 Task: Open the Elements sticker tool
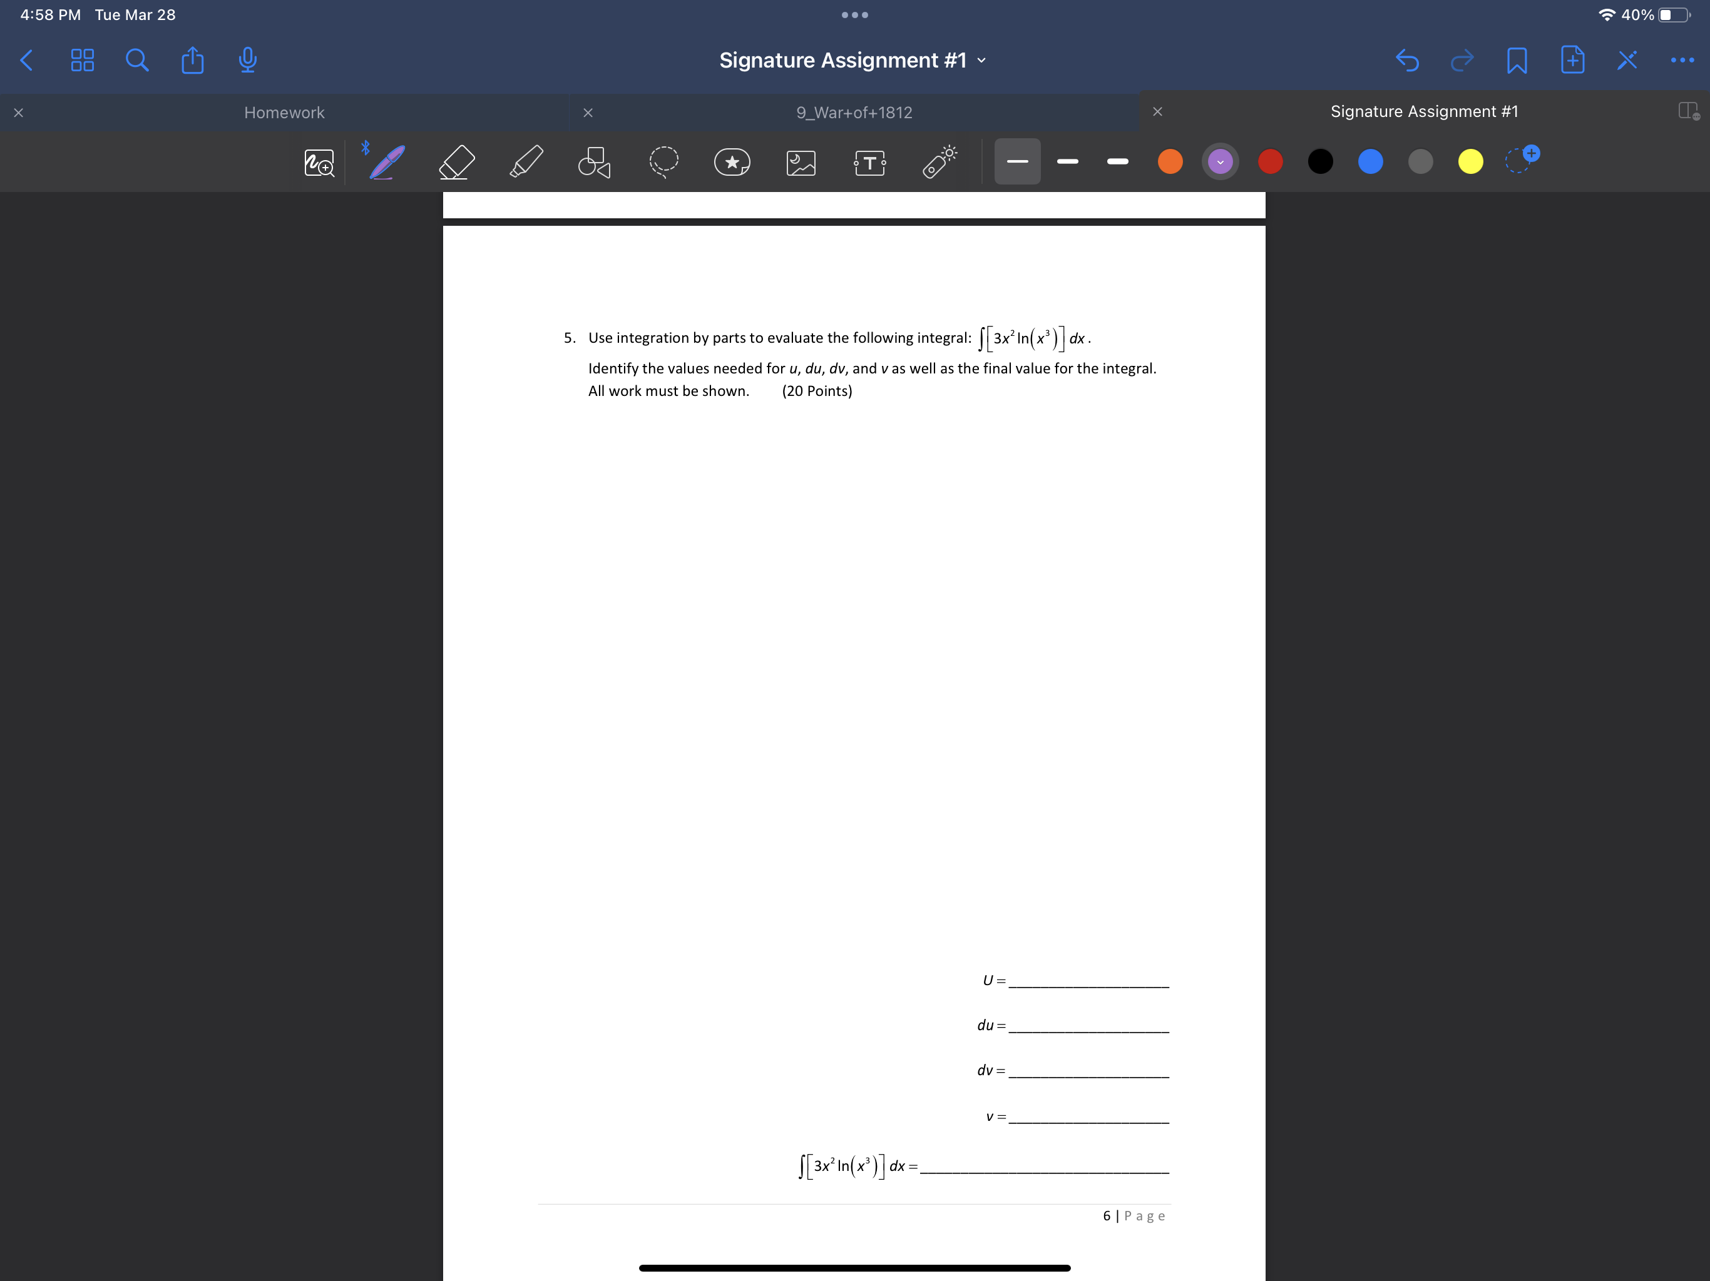click(732, 162)
